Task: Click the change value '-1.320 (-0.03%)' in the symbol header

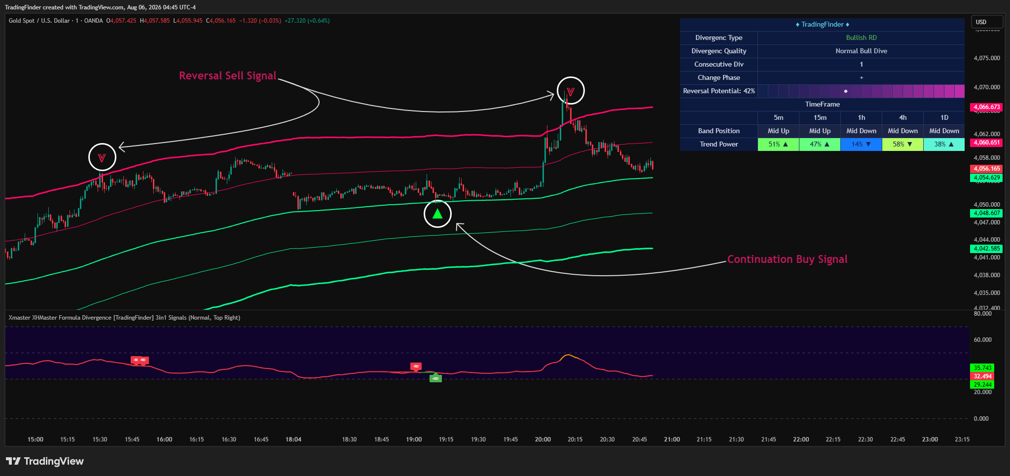Action: tap(260, 21)
